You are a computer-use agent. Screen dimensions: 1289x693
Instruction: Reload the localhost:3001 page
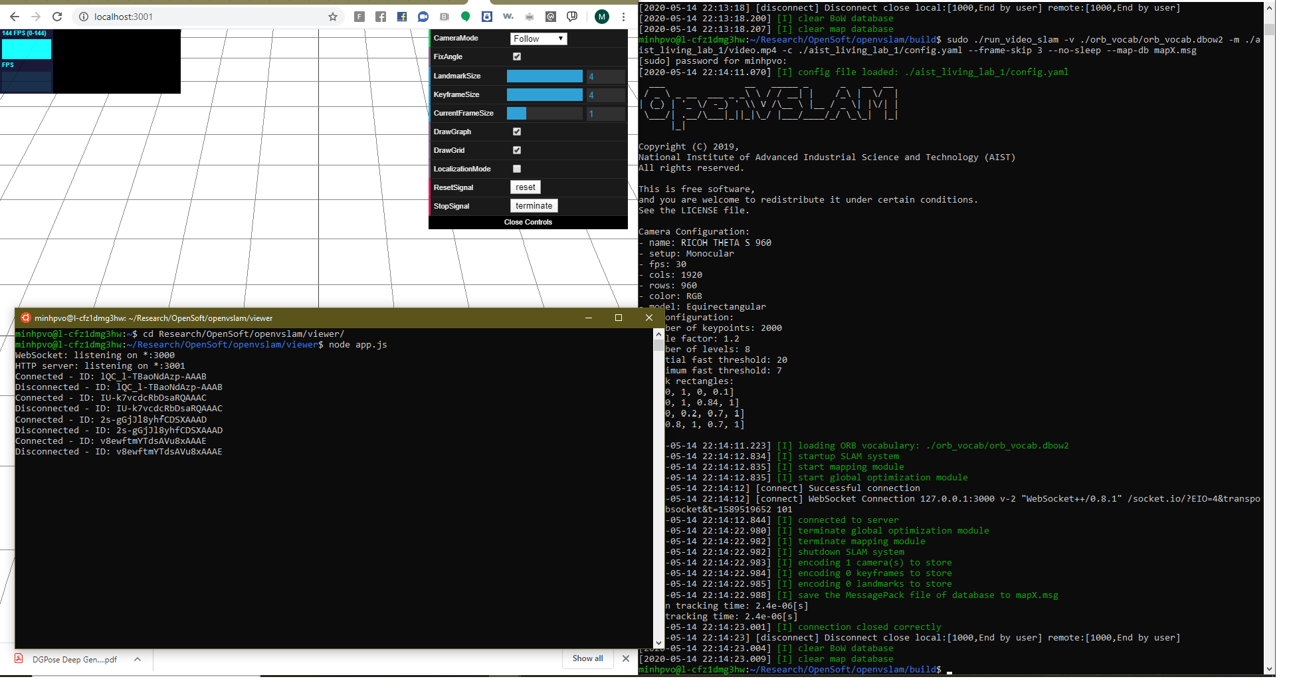(x=58, y=17)
